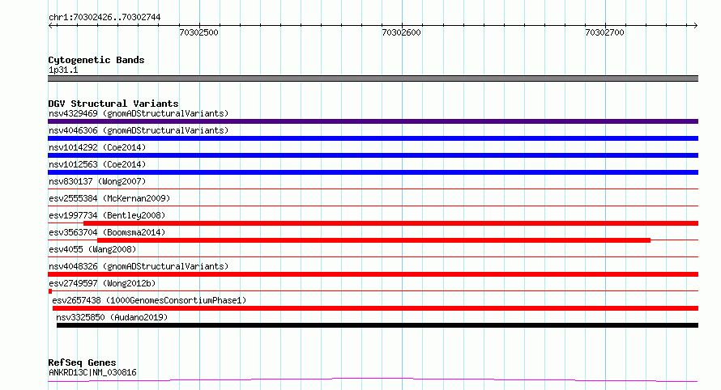The height and width of the screenshot is (390, 721).
Task: Open variant nsv1014292 (Coe2014) label
Action: pos(97,147)
